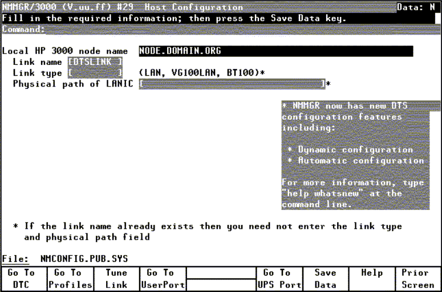Click the '(LAN, VG100LAN, BT100)*' hint text
This screenshot has height=292, width=442.
tap(202, 73)
